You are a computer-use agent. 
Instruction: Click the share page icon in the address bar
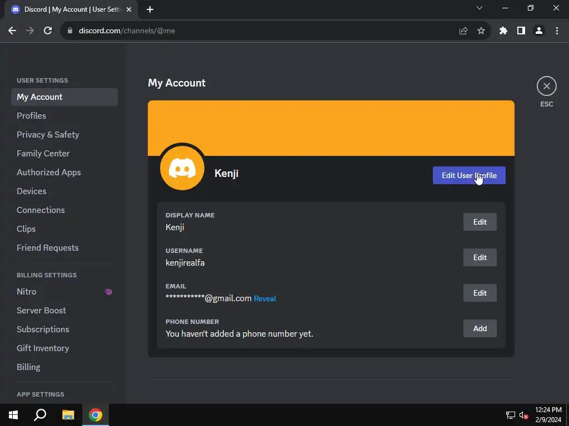(463, 31)
